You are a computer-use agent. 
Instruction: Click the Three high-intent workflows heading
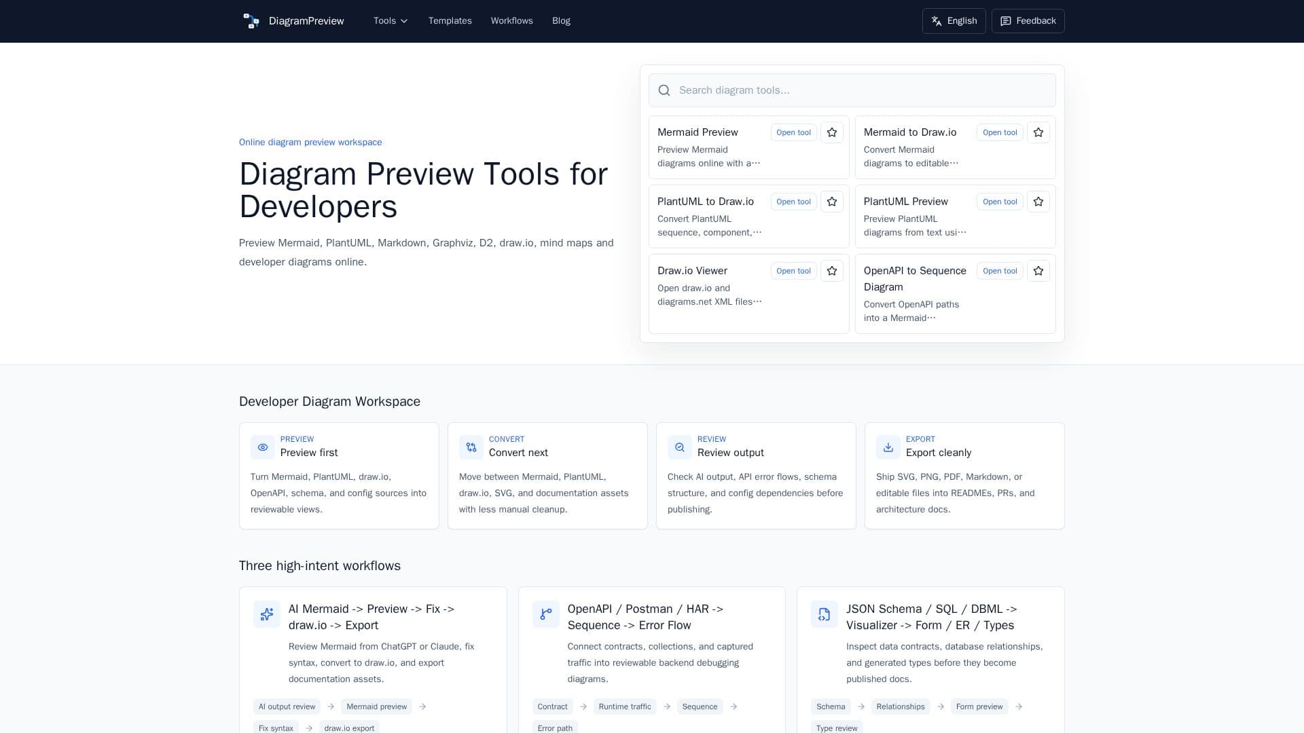[x=320, y=566]
